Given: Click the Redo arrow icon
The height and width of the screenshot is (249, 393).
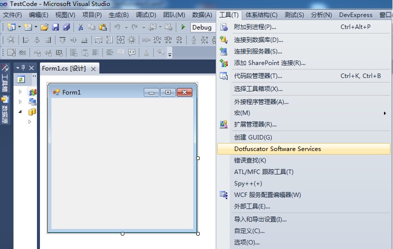Looking at the screenshot, I should pos(135,27).
